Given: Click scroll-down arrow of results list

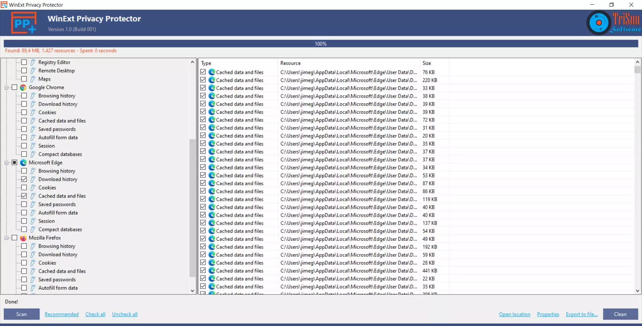Looking at the screenshot, I should click(638, 291).
